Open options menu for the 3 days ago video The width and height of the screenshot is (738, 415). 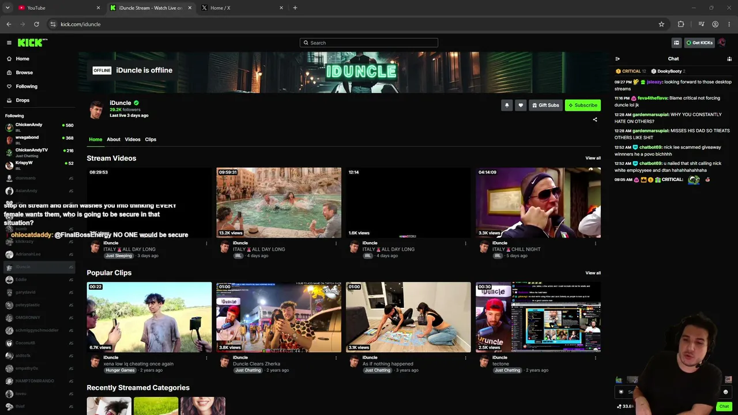[206, 243]
